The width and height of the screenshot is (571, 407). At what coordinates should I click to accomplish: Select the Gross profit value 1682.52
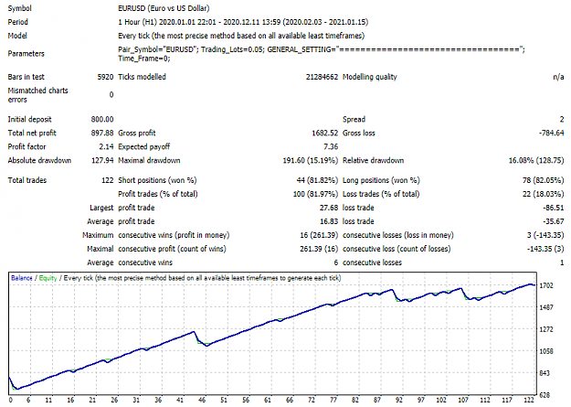pos(325,134)
